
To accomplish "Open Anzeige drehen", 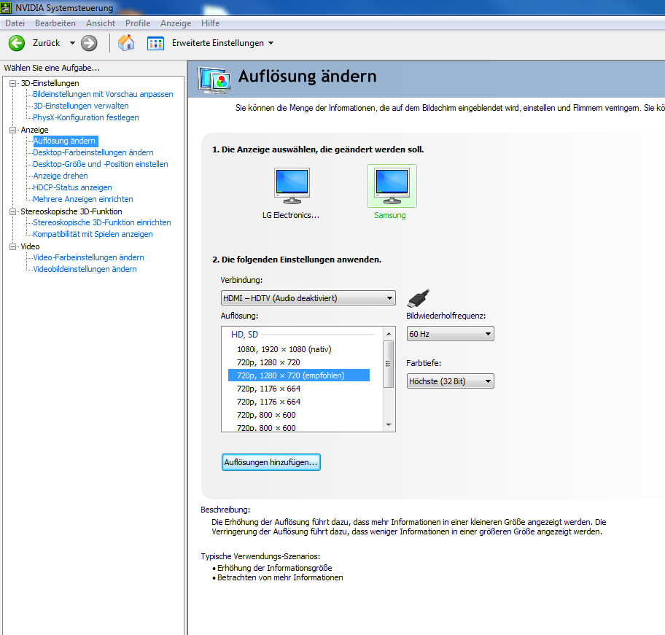I will [x=61, y=176].
